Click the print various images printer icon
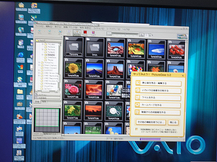The height and width of the screenshot is (162, 217). pyautogui.click(x=137, y=90)
